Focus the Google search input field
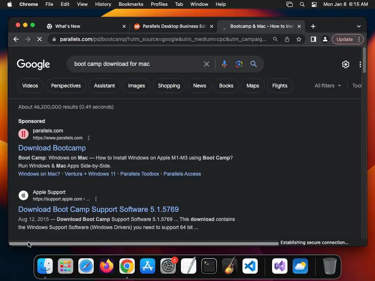 pyautogui.click(x=136, y=64)
